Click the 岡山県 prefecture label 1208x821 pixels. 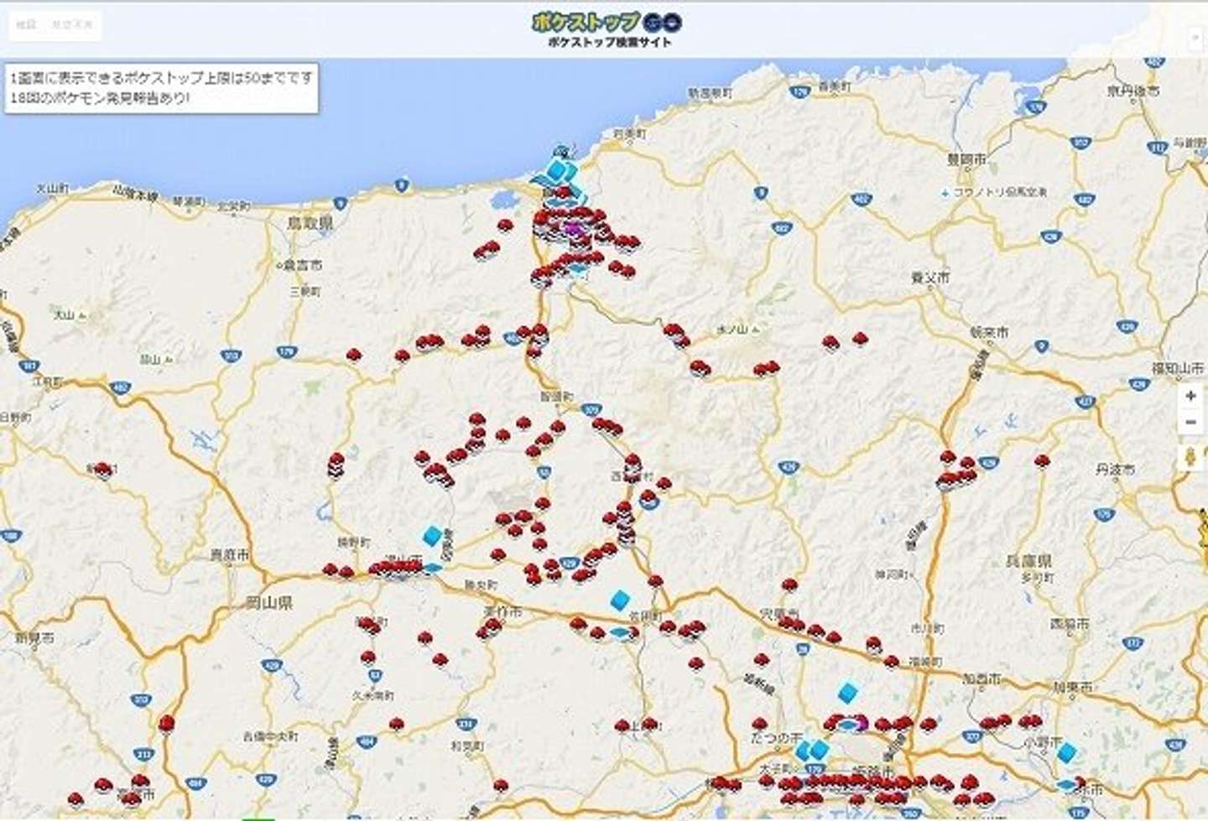(268, 602)
